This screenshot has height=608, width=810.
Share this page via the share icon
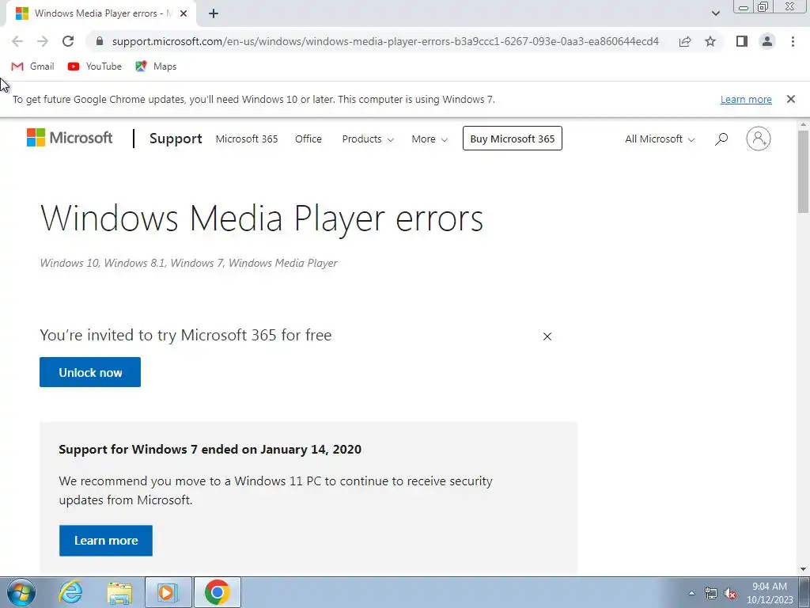(x=685, y=41)
